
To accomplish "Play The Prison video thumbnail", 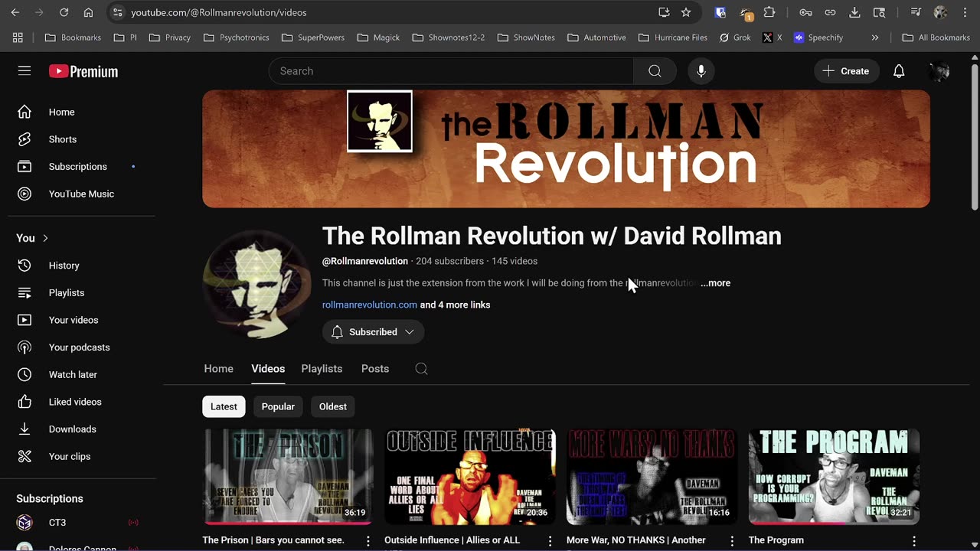I will tap(288, 477).
